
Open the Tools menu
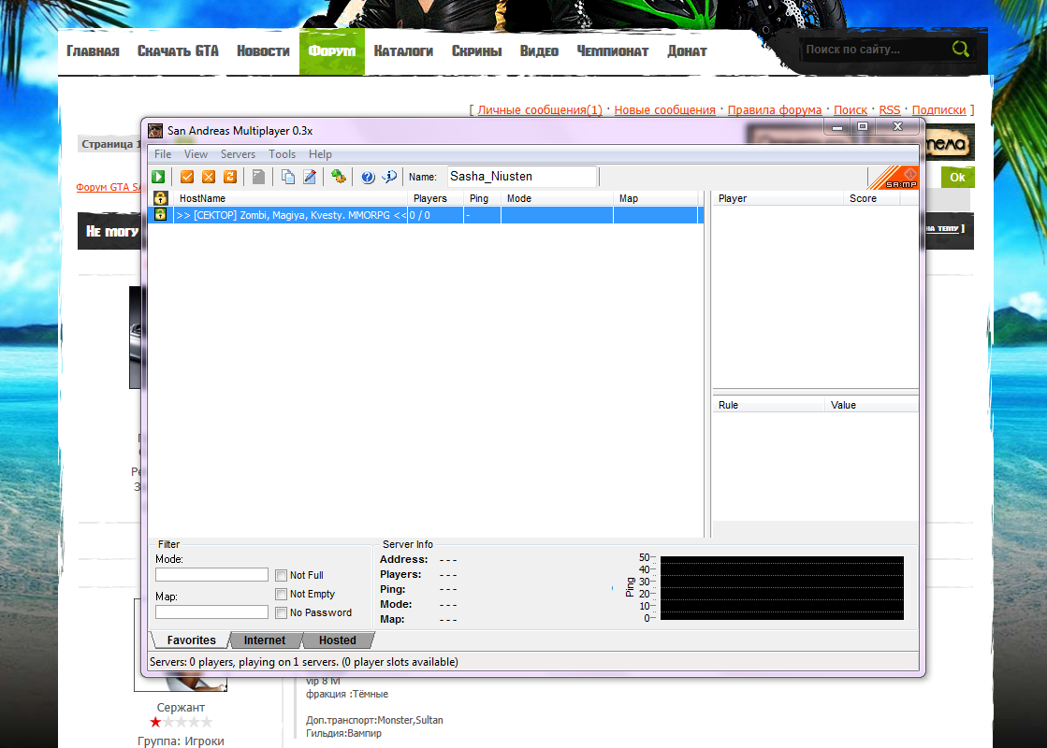tap(282, 154)
